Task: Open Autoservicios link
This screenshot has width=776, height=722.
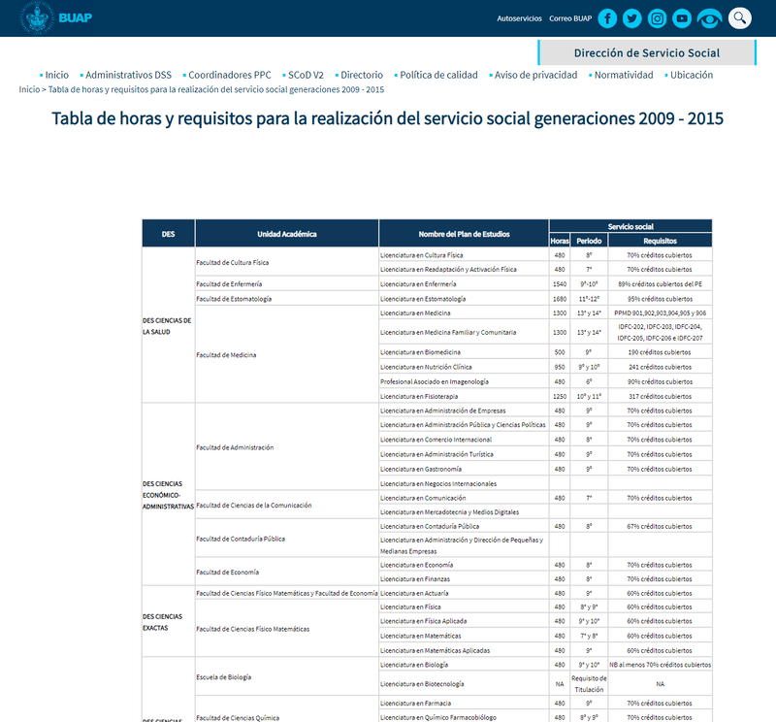Action: (519, 18)
